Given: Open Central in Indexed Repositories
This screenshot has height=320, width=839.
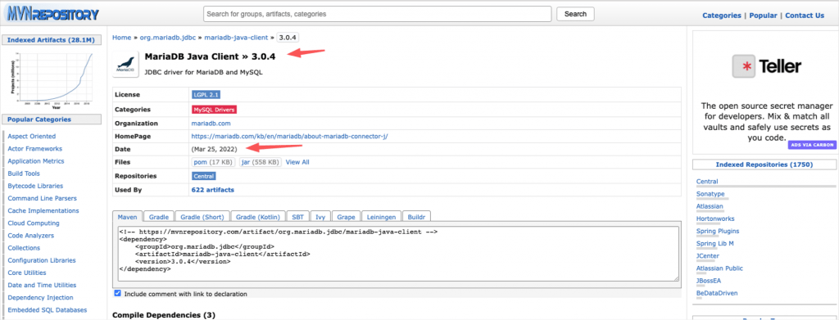Looking at the screenshot, I should point(707,182).
